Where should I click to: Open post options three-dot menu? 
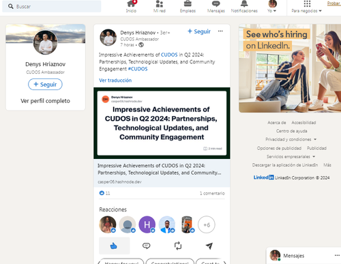(x=220, y=31)
